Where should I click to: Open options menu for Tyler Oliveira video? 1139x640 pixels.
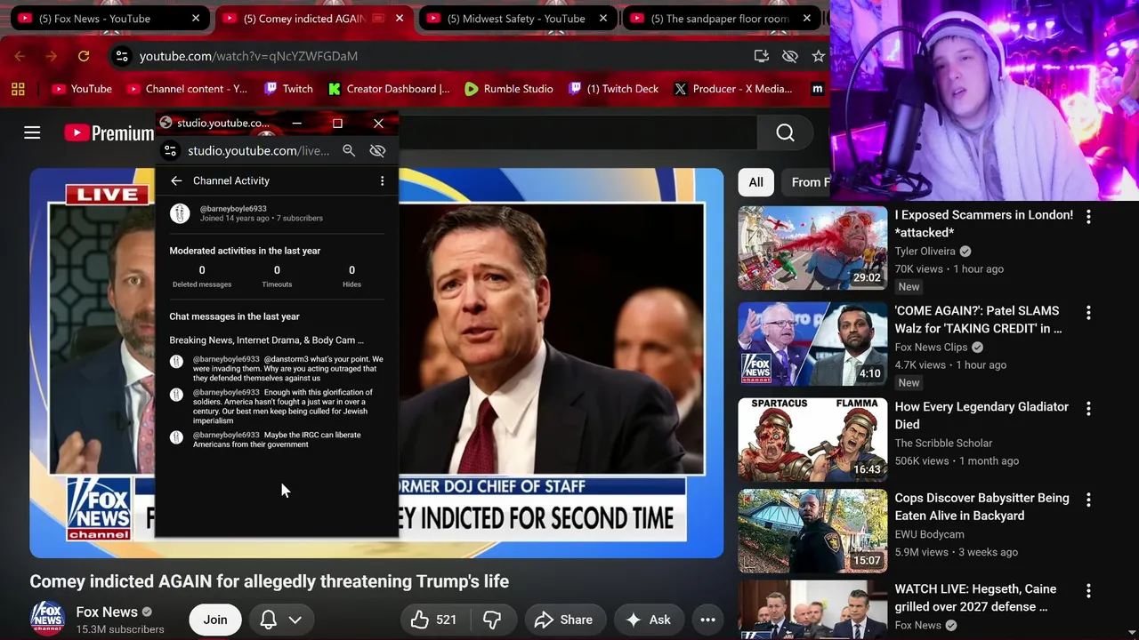[1088, 217]
